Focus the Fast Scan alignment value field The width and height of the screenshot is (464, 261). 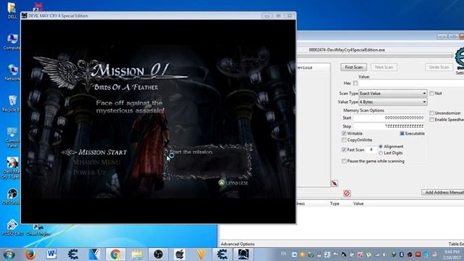(371, 150)
